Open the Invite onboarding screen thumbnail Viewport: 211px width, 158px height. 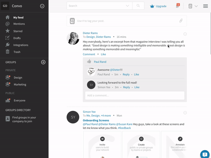[x=102, y=145]
